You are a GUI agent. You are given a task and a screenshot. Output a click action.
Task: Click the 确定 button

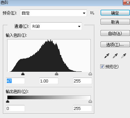(x=115, y=13)
